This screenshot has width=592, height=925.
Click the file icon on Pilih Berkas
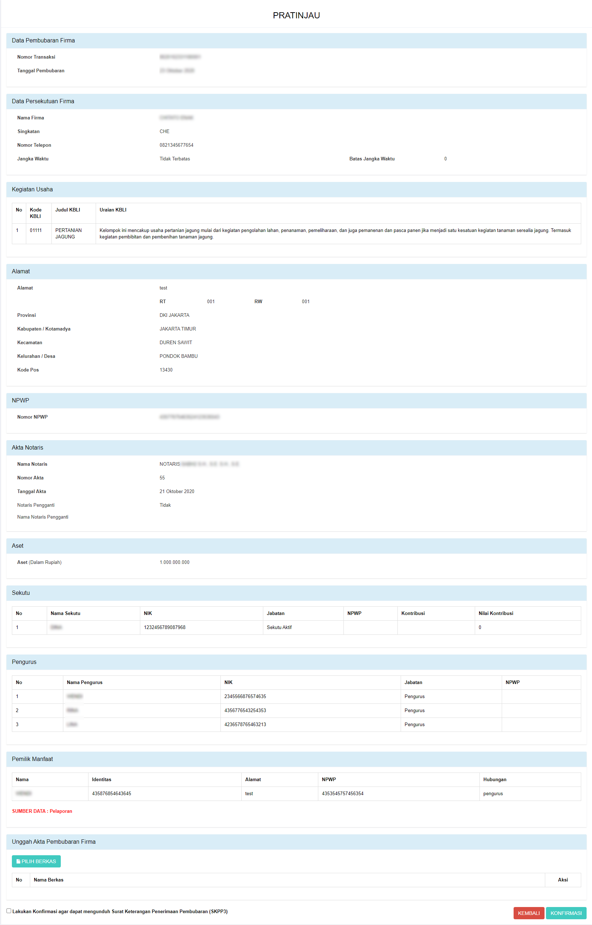point(18,861)
